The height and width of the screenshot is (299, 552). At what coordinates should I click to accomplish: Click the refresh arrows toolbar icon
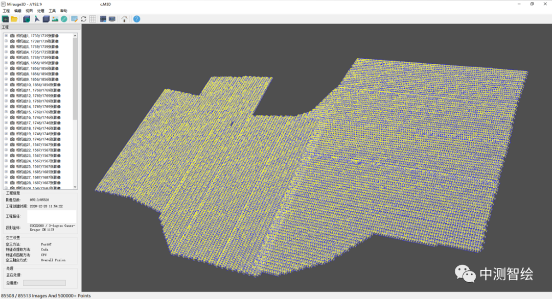(x=83, y=19)
